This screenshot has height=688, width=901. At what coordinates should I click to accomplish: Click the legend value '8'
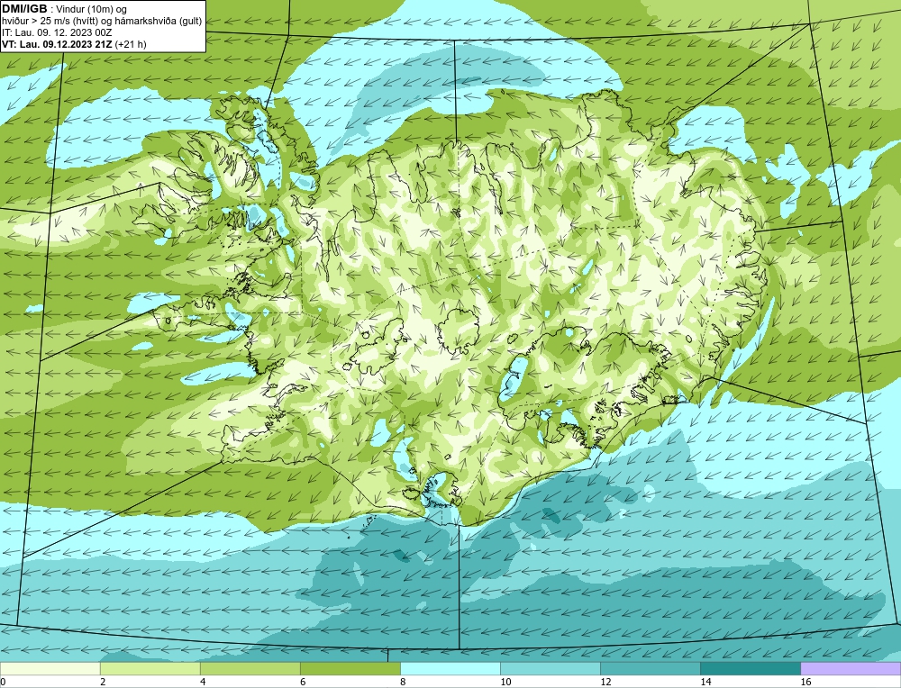[x=403, y=682]
